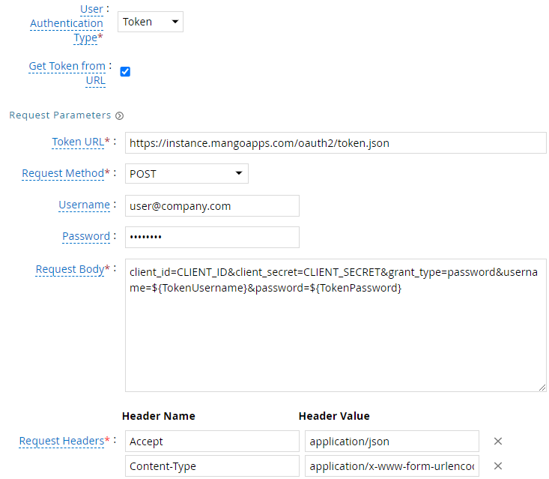Click the Username label

click(84, 205)
